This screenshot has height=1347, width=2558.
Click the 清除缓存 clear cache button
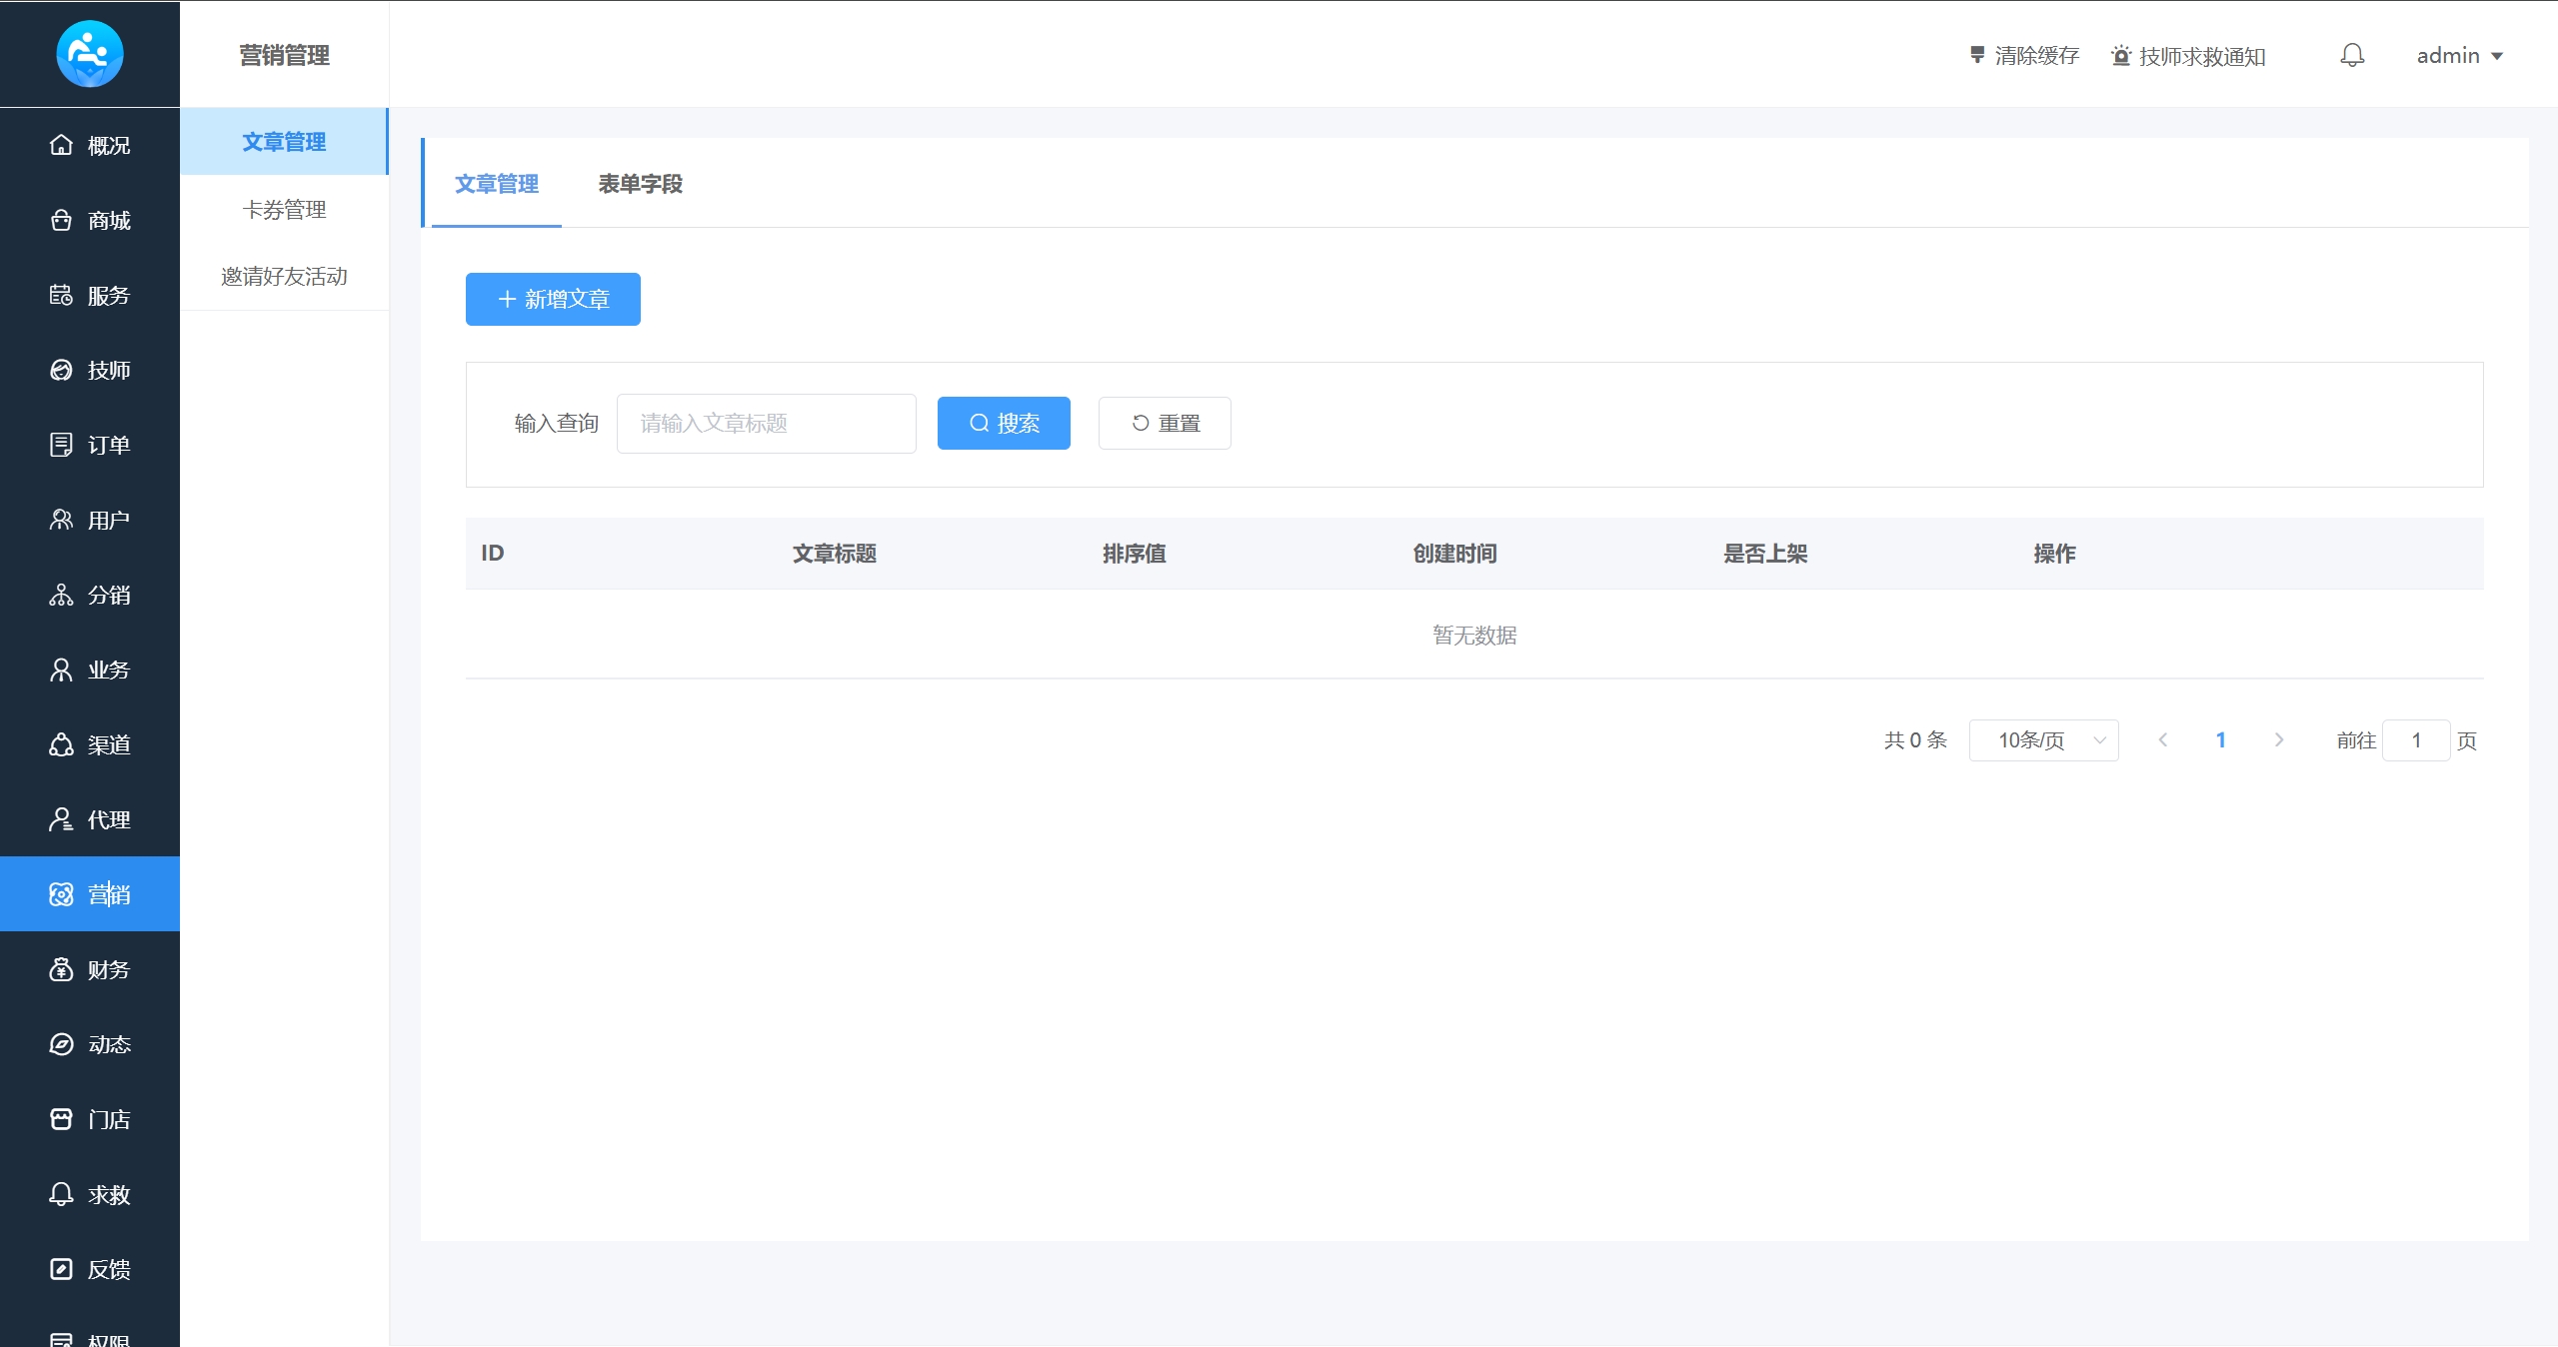[2024, 56]
